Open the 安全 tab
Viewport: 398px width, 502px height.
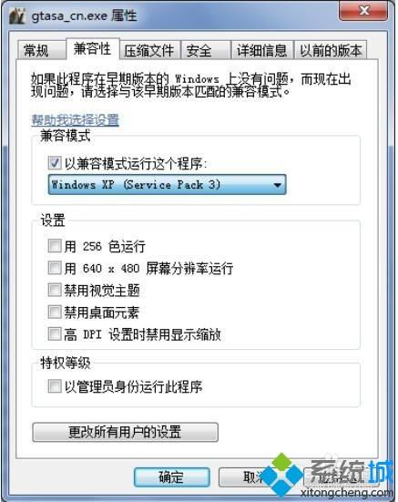[206, 50]
